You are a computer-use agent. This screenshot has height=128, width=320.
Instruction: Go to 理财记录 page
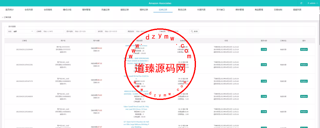coord(144,10)
